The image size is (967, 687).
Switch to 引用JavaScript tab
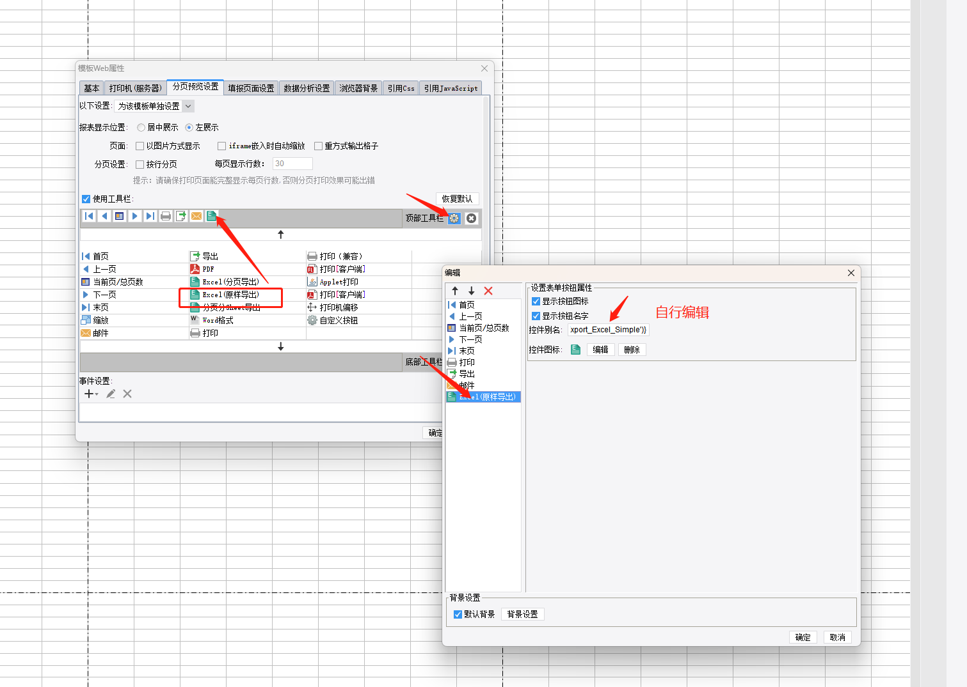(451, 88)
